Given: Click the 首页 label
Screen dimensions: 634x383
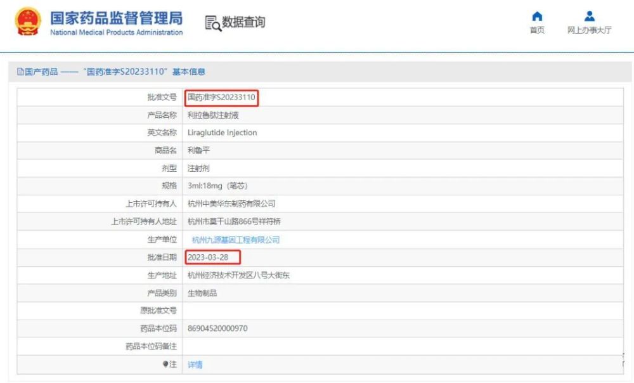Looking at the screenshot, I should tap(537, 30).
